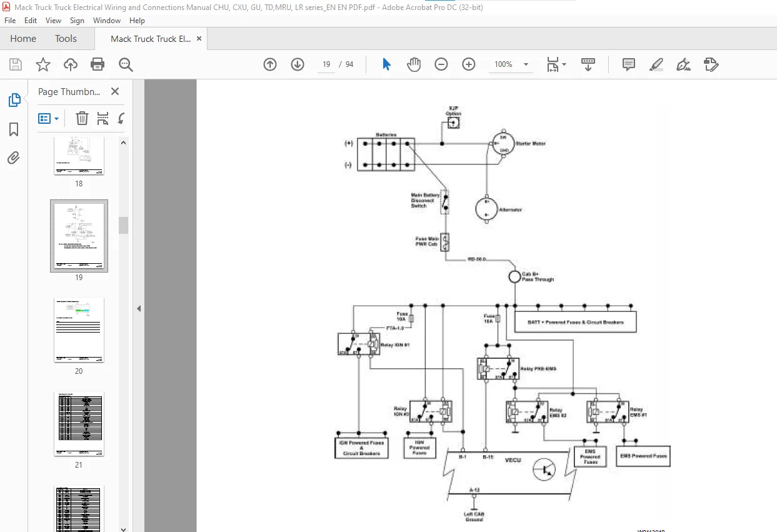Rotate page counterclockwise icon

click(x=121, y=118)
